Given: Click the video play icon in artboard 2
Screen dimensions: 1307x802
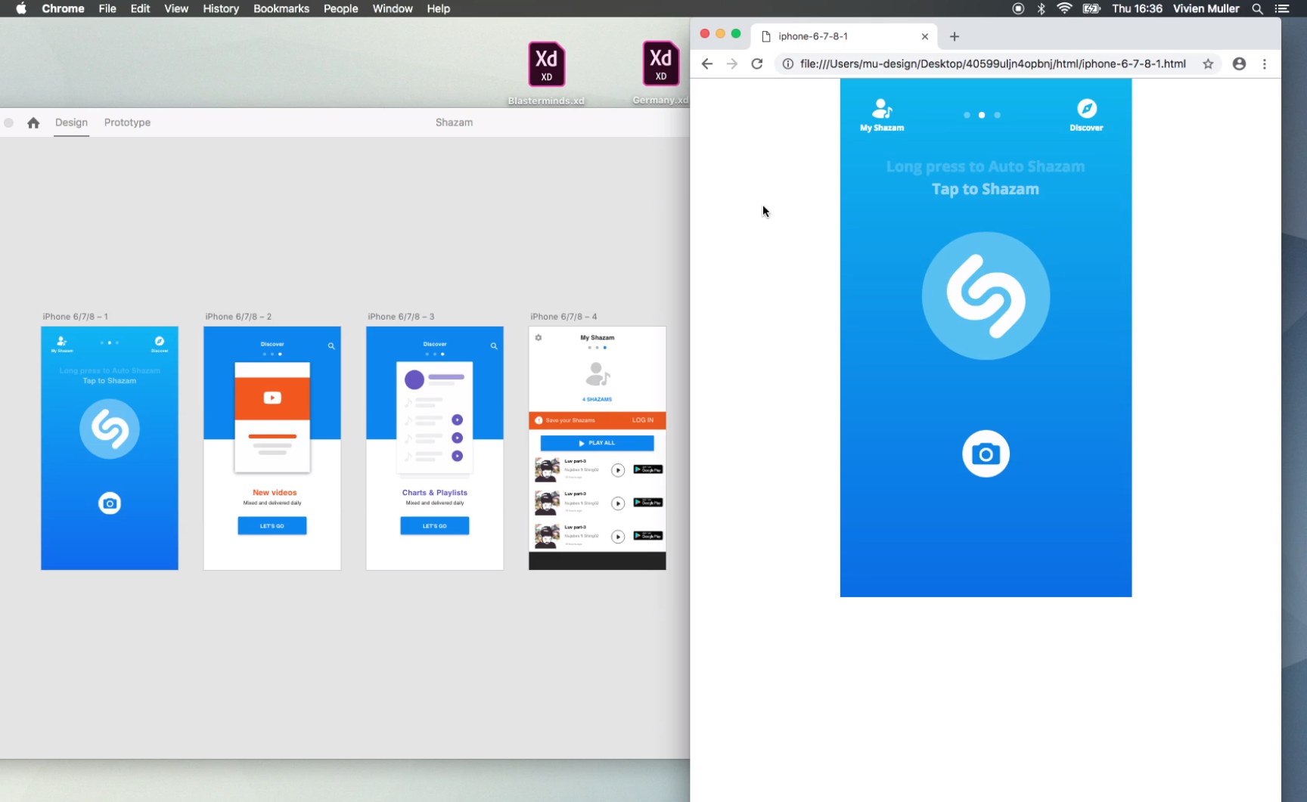Looking at the screenshot, I should click(x=272, y=398).
